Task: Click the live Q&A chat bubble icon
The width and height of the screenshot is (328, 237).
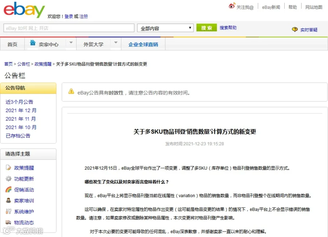Action: tap(295, 30)
